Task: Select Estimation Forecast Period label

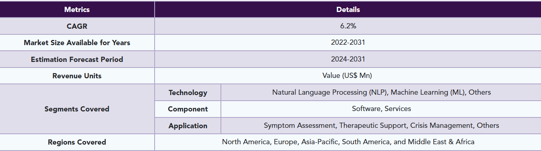Action: 77,60
